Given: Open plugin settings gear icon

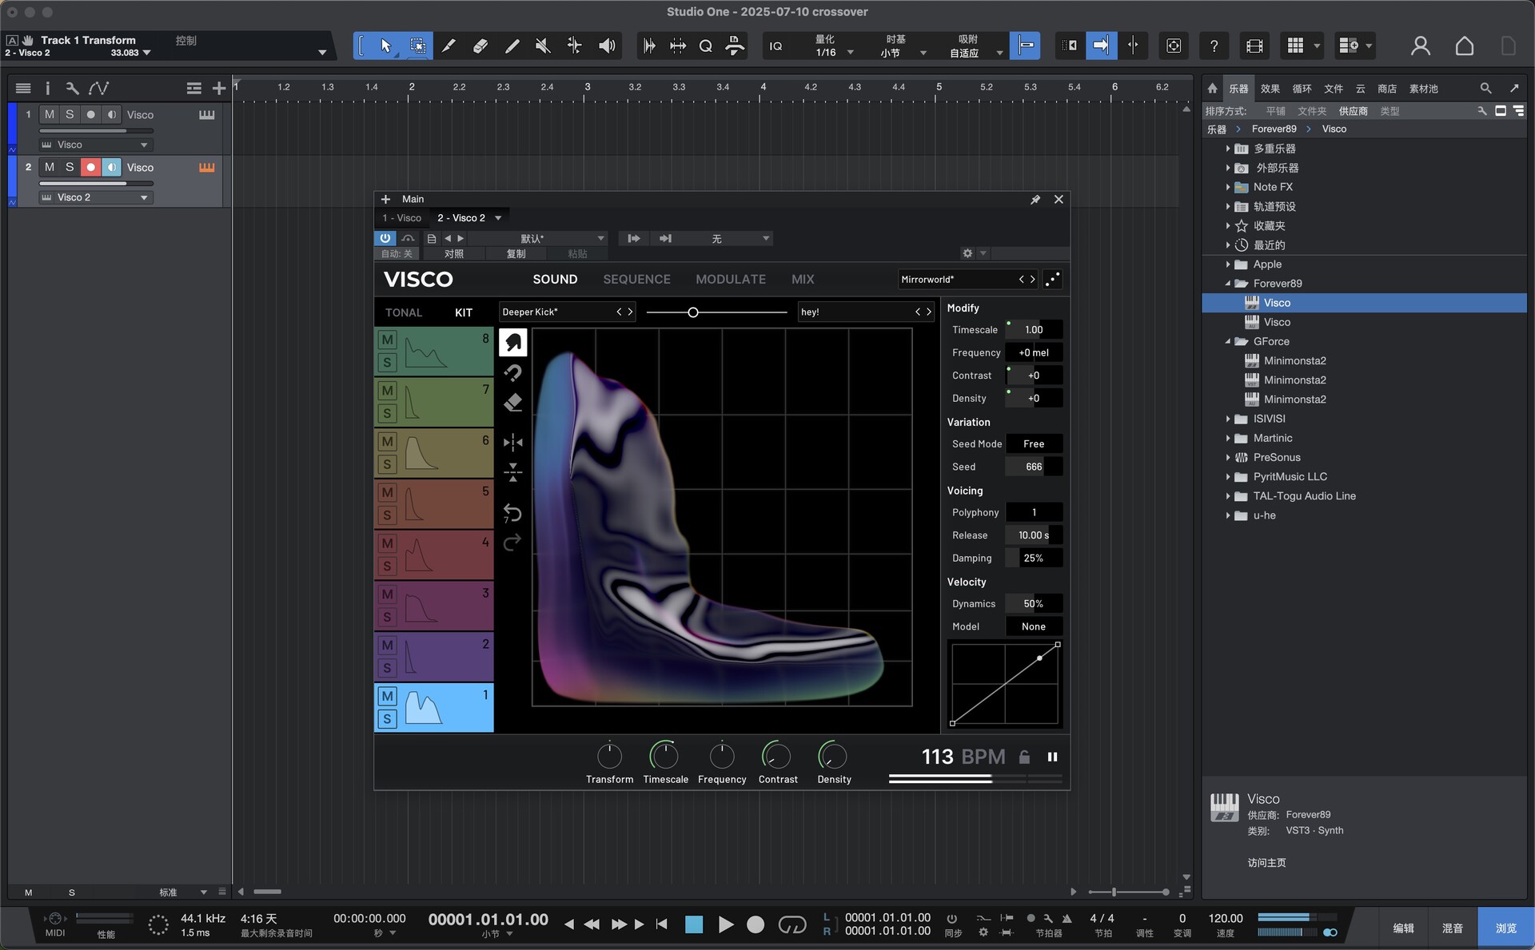Looking at the screenshot, I should click(x=967, y=253).
